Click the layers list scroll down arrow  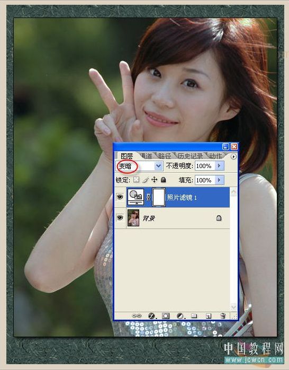pos(233,307)
